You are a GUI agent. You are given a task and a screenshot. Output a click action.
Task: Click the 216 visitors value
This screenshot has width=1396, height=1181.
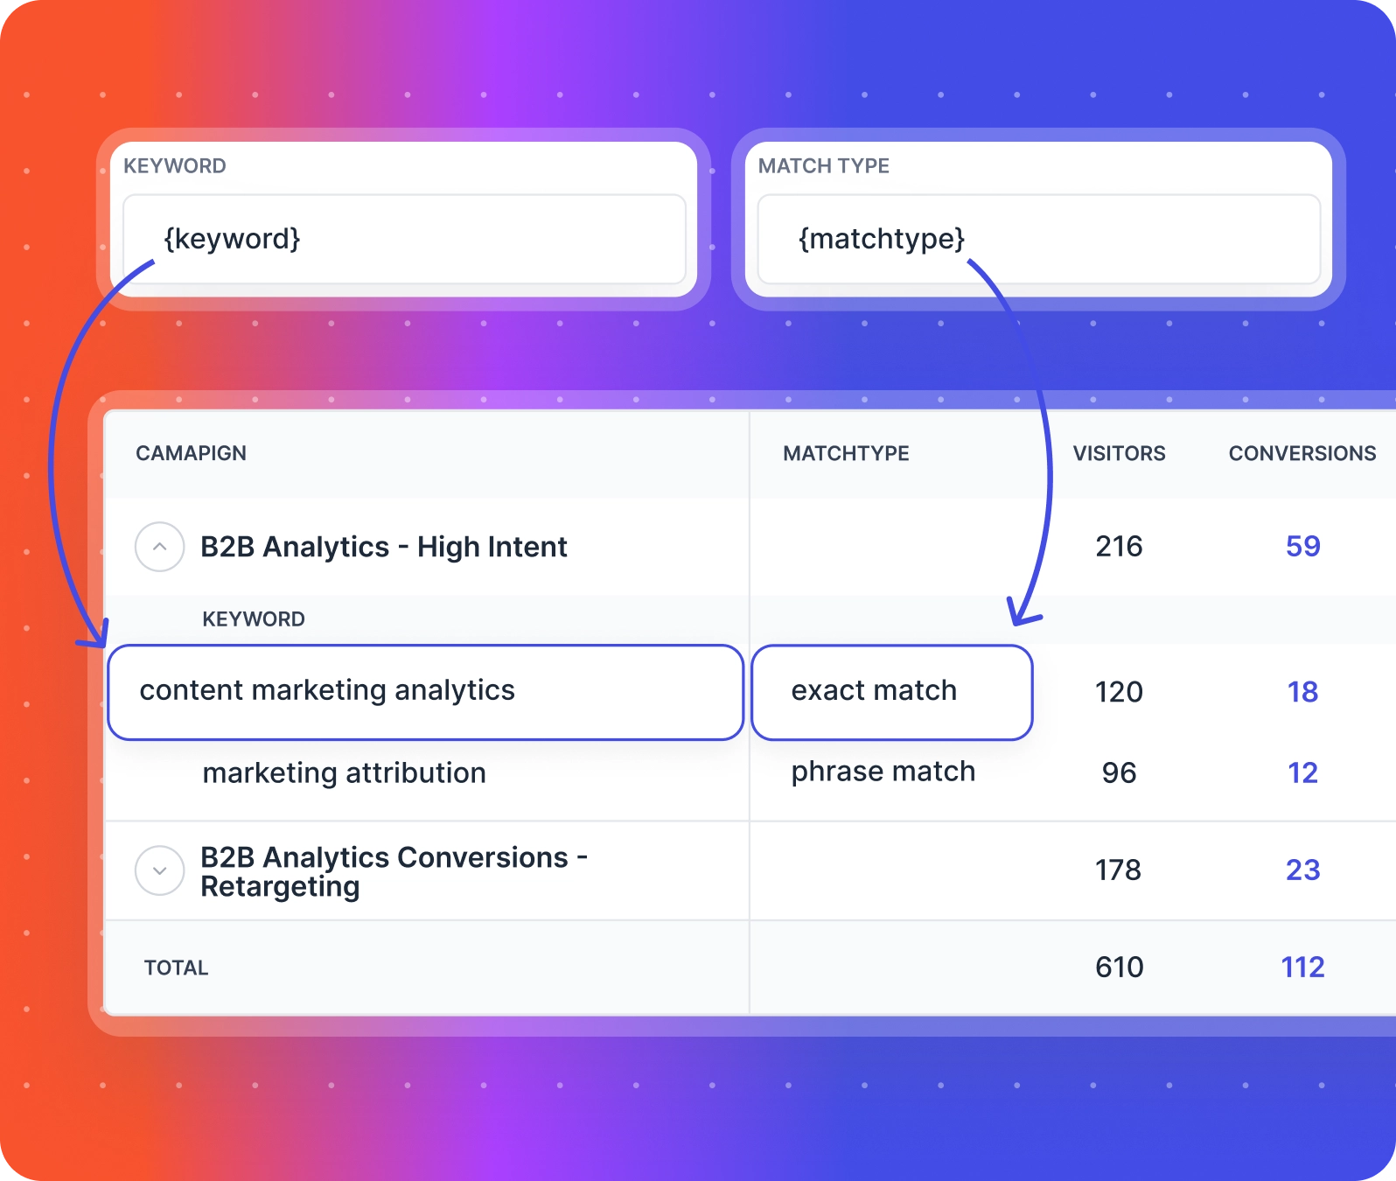[x=1120, y=547]
